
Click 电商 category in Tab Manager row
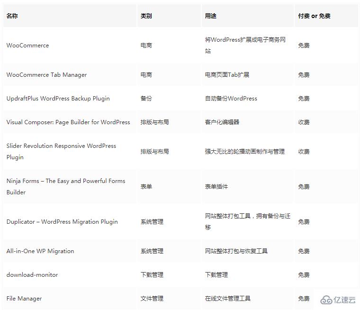(x=146, y=75)
